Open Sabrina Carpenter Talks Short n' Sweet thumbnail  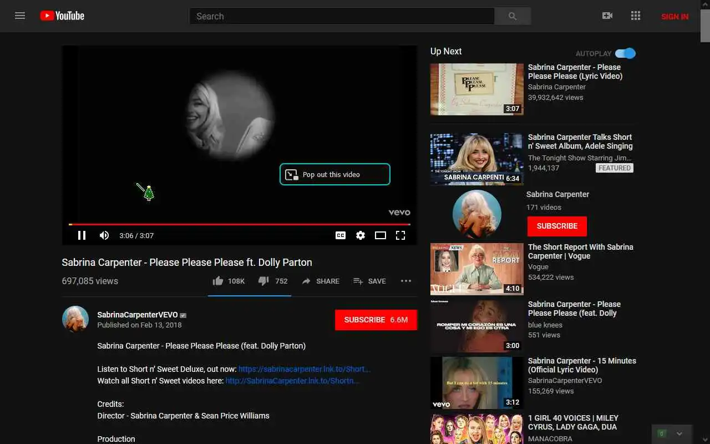click(x=477, y=159)
